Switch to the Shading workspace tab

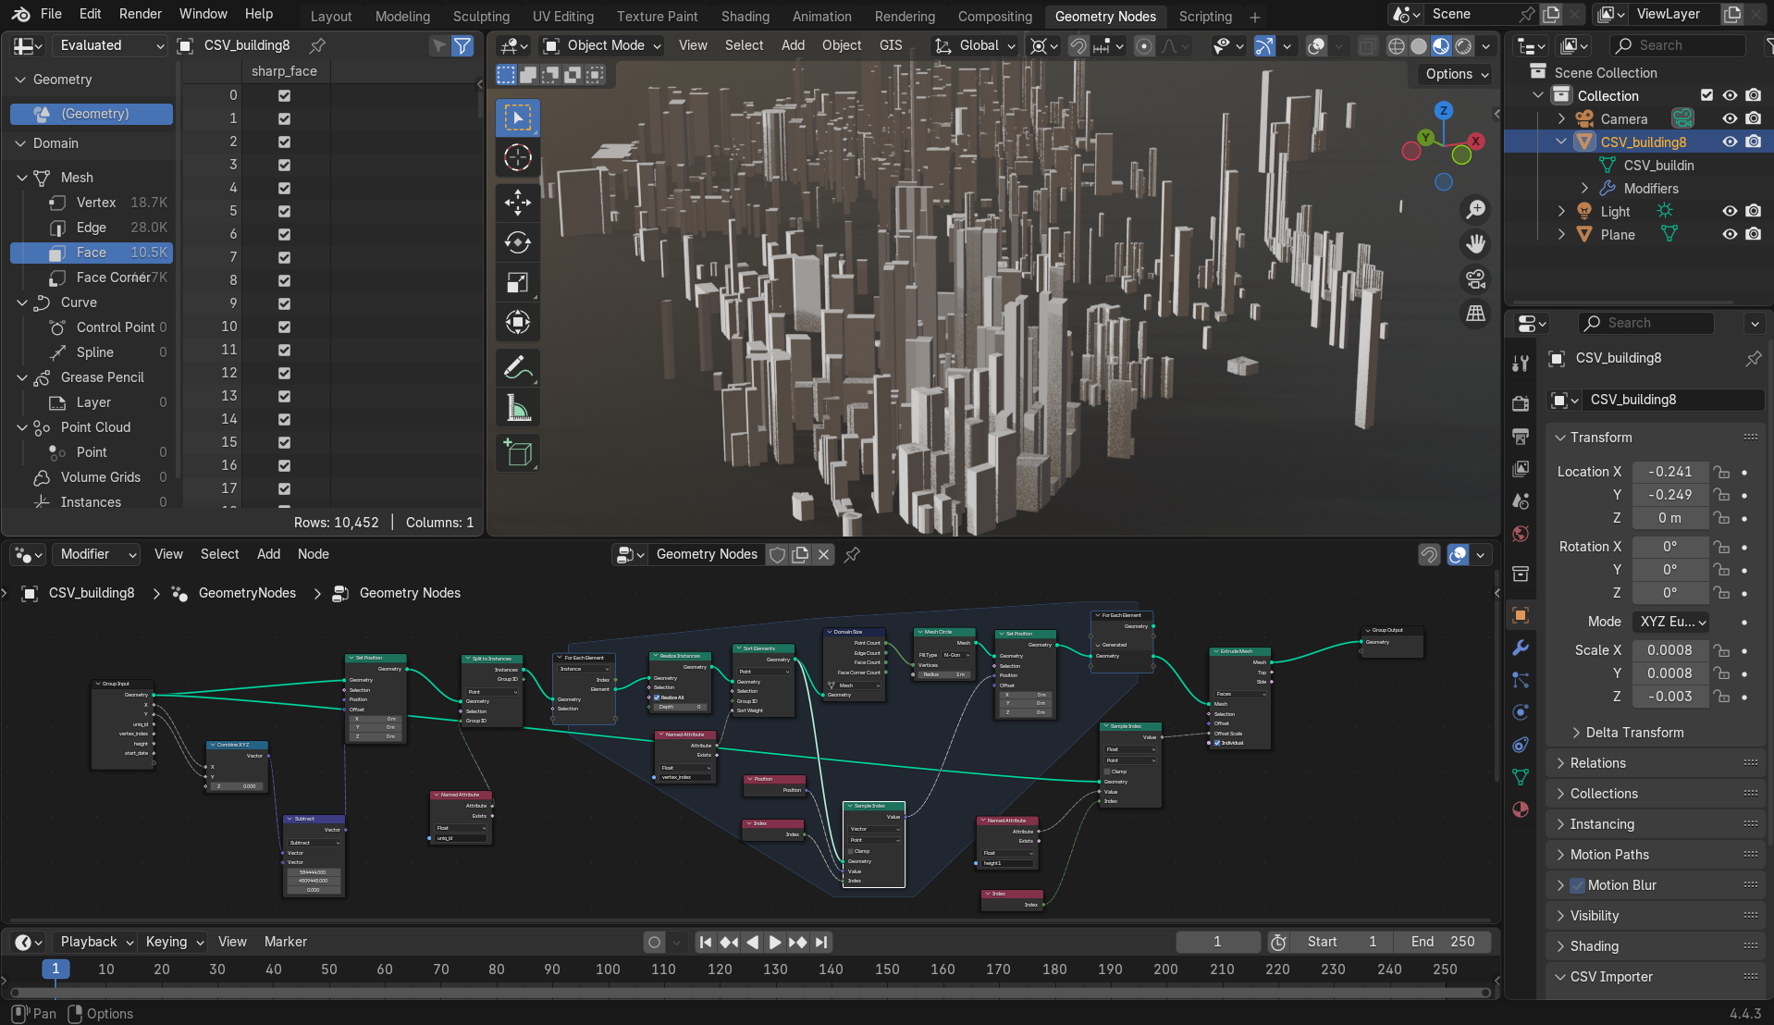[745, 17]
